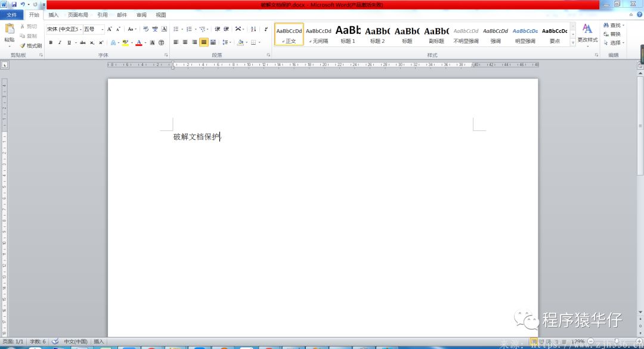Apply the 要点 style
Viewport: 644px width, 349px height.
(555, 35)
